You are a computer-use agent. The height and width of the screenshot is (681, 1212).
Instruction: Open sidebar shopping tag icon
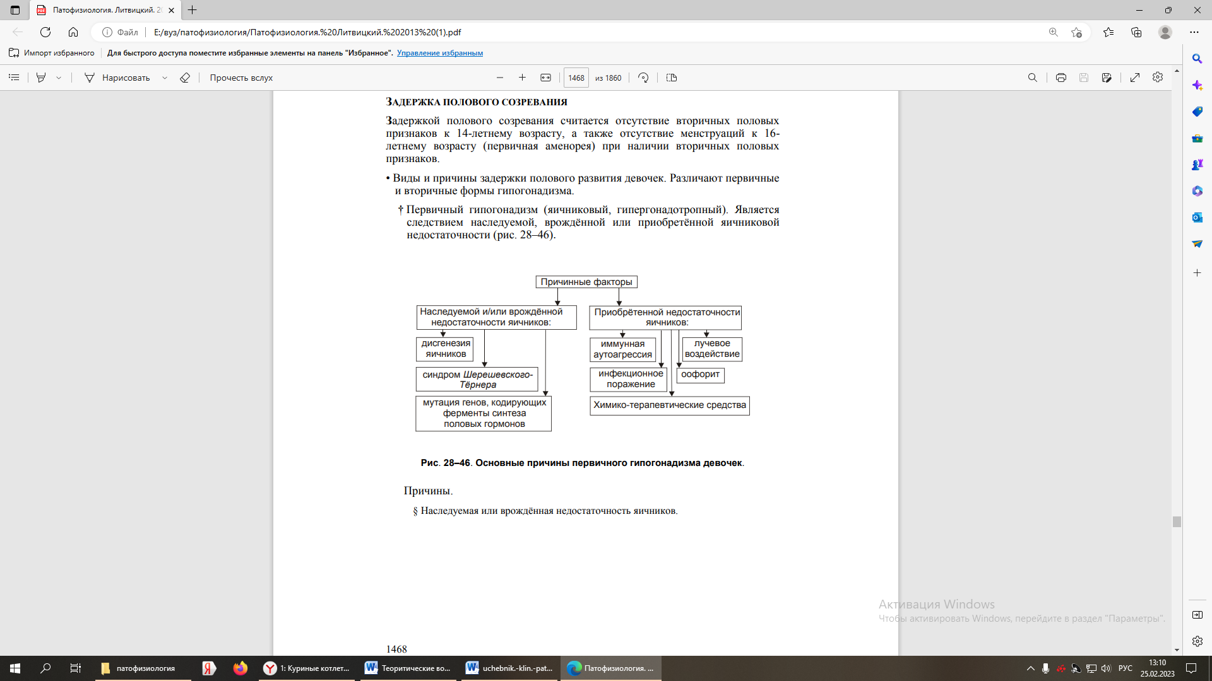[x=1197, y=112]
